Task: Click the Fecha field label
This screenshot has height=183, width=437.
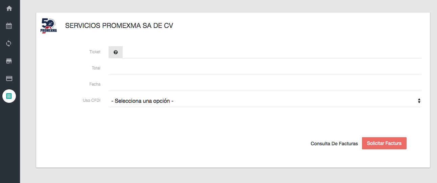Action: click(x=95, y=84)
